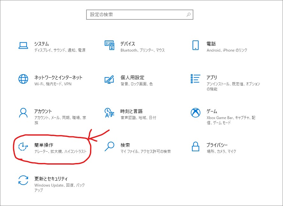
Task: Click Xbox Game Bar、キャプチャ description
Action: 231,120
